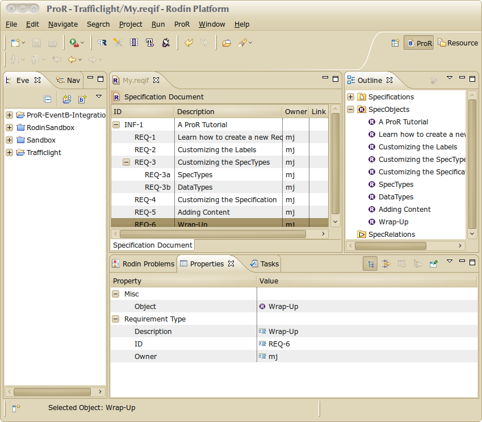The image size is (482, 422).
Task: Open the Edit menu
Action: 32,24
